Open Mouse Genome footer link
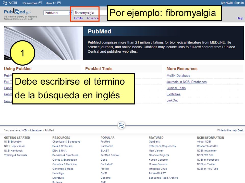Screen dimensions: 245x183 tap(158, 164)
